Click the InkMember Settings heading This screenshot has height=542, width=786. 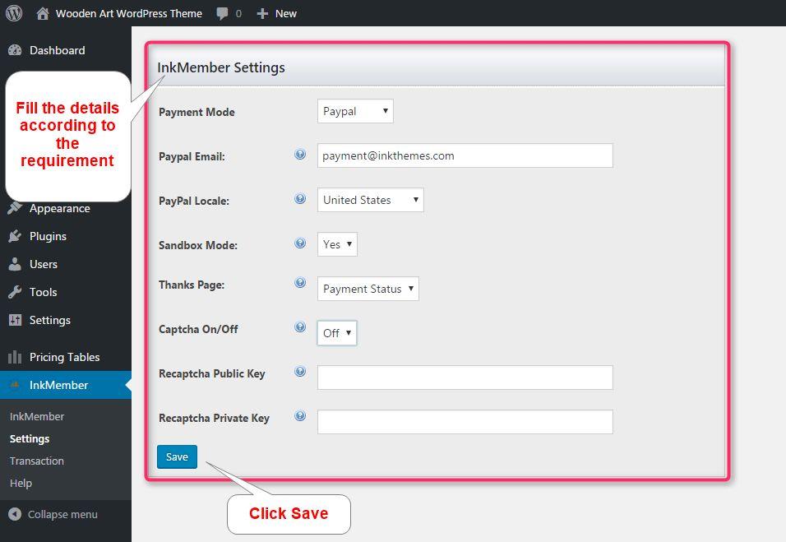click(221, 67)
